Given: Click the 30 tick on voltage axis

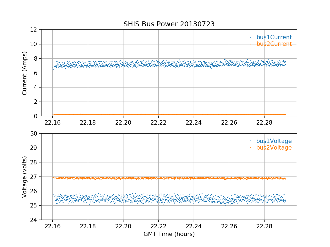Looking at the screenshot, I should point(35,133).
